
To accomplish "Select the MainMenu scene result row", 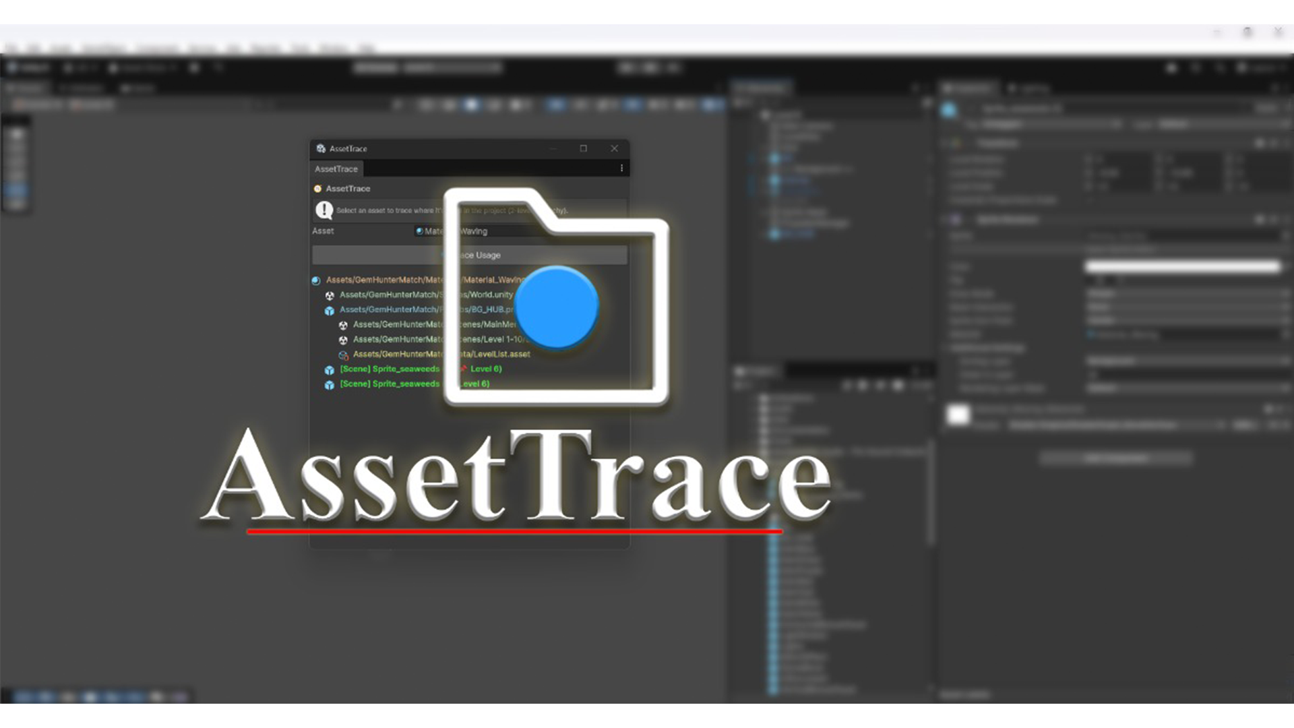I will (x=435, y=324).
